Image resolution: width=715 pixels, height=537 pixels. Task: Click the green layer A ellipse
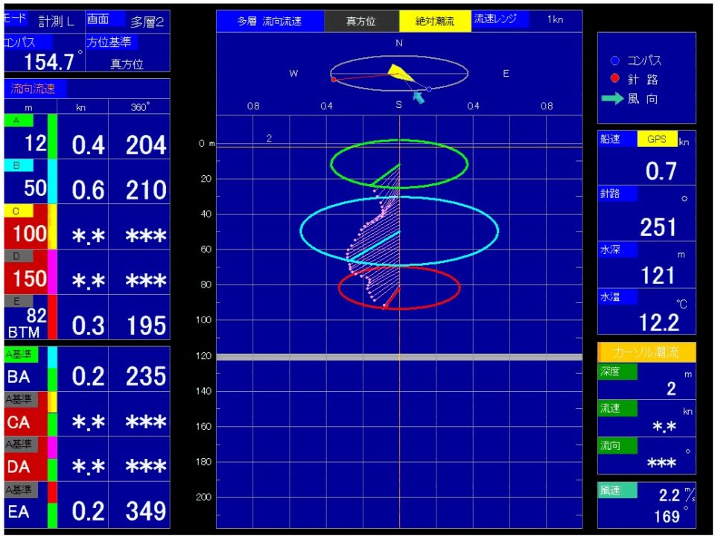399,164
